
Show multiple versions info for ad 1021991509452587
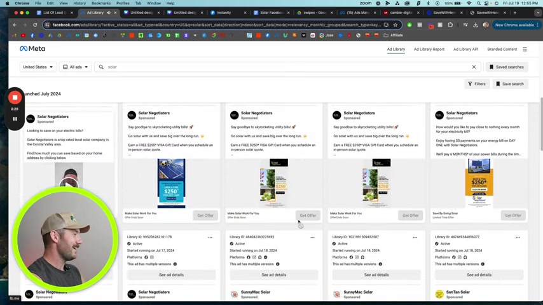point(380,264)
